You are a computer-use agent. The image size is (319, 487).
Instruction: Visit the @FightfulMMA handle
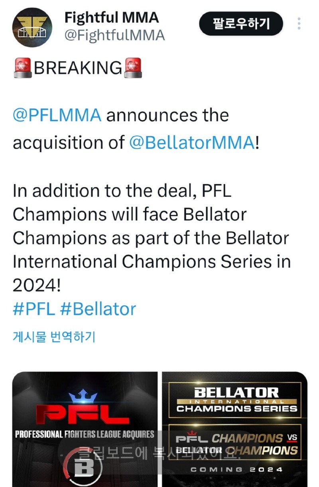115,35
